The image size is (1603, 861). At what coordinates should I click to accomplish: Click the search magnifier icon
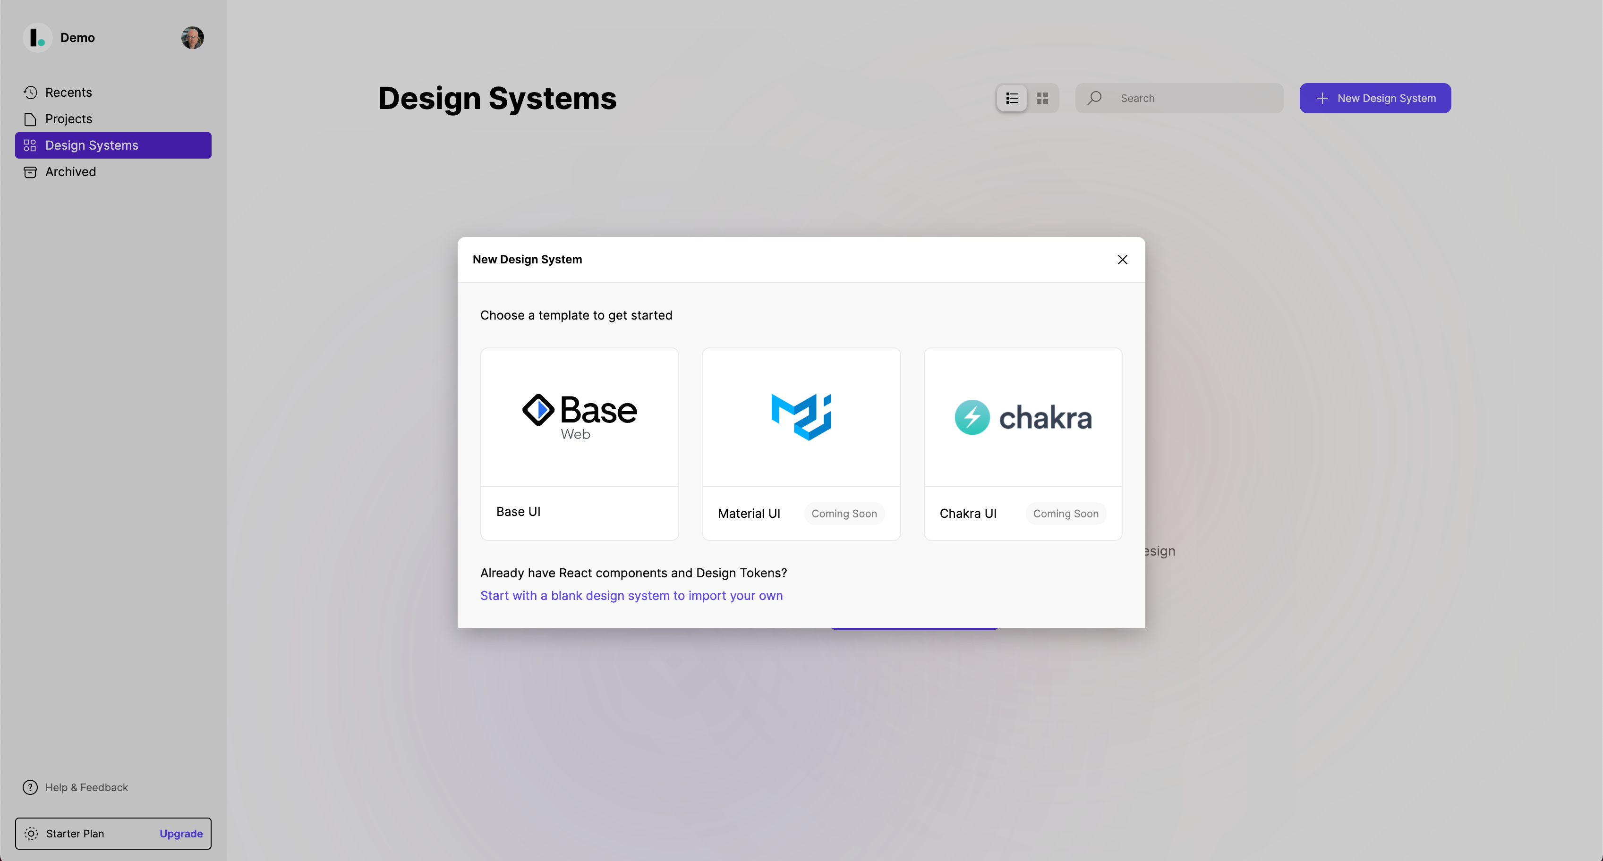1095,98
